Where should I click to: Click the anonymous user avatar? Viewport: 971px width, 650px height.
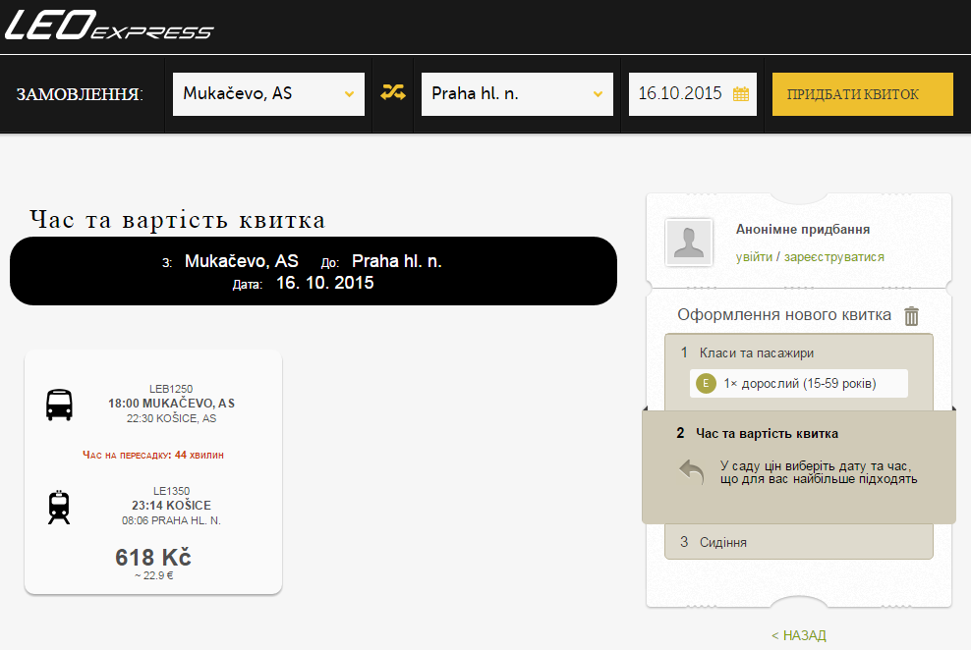pos(689,242)
